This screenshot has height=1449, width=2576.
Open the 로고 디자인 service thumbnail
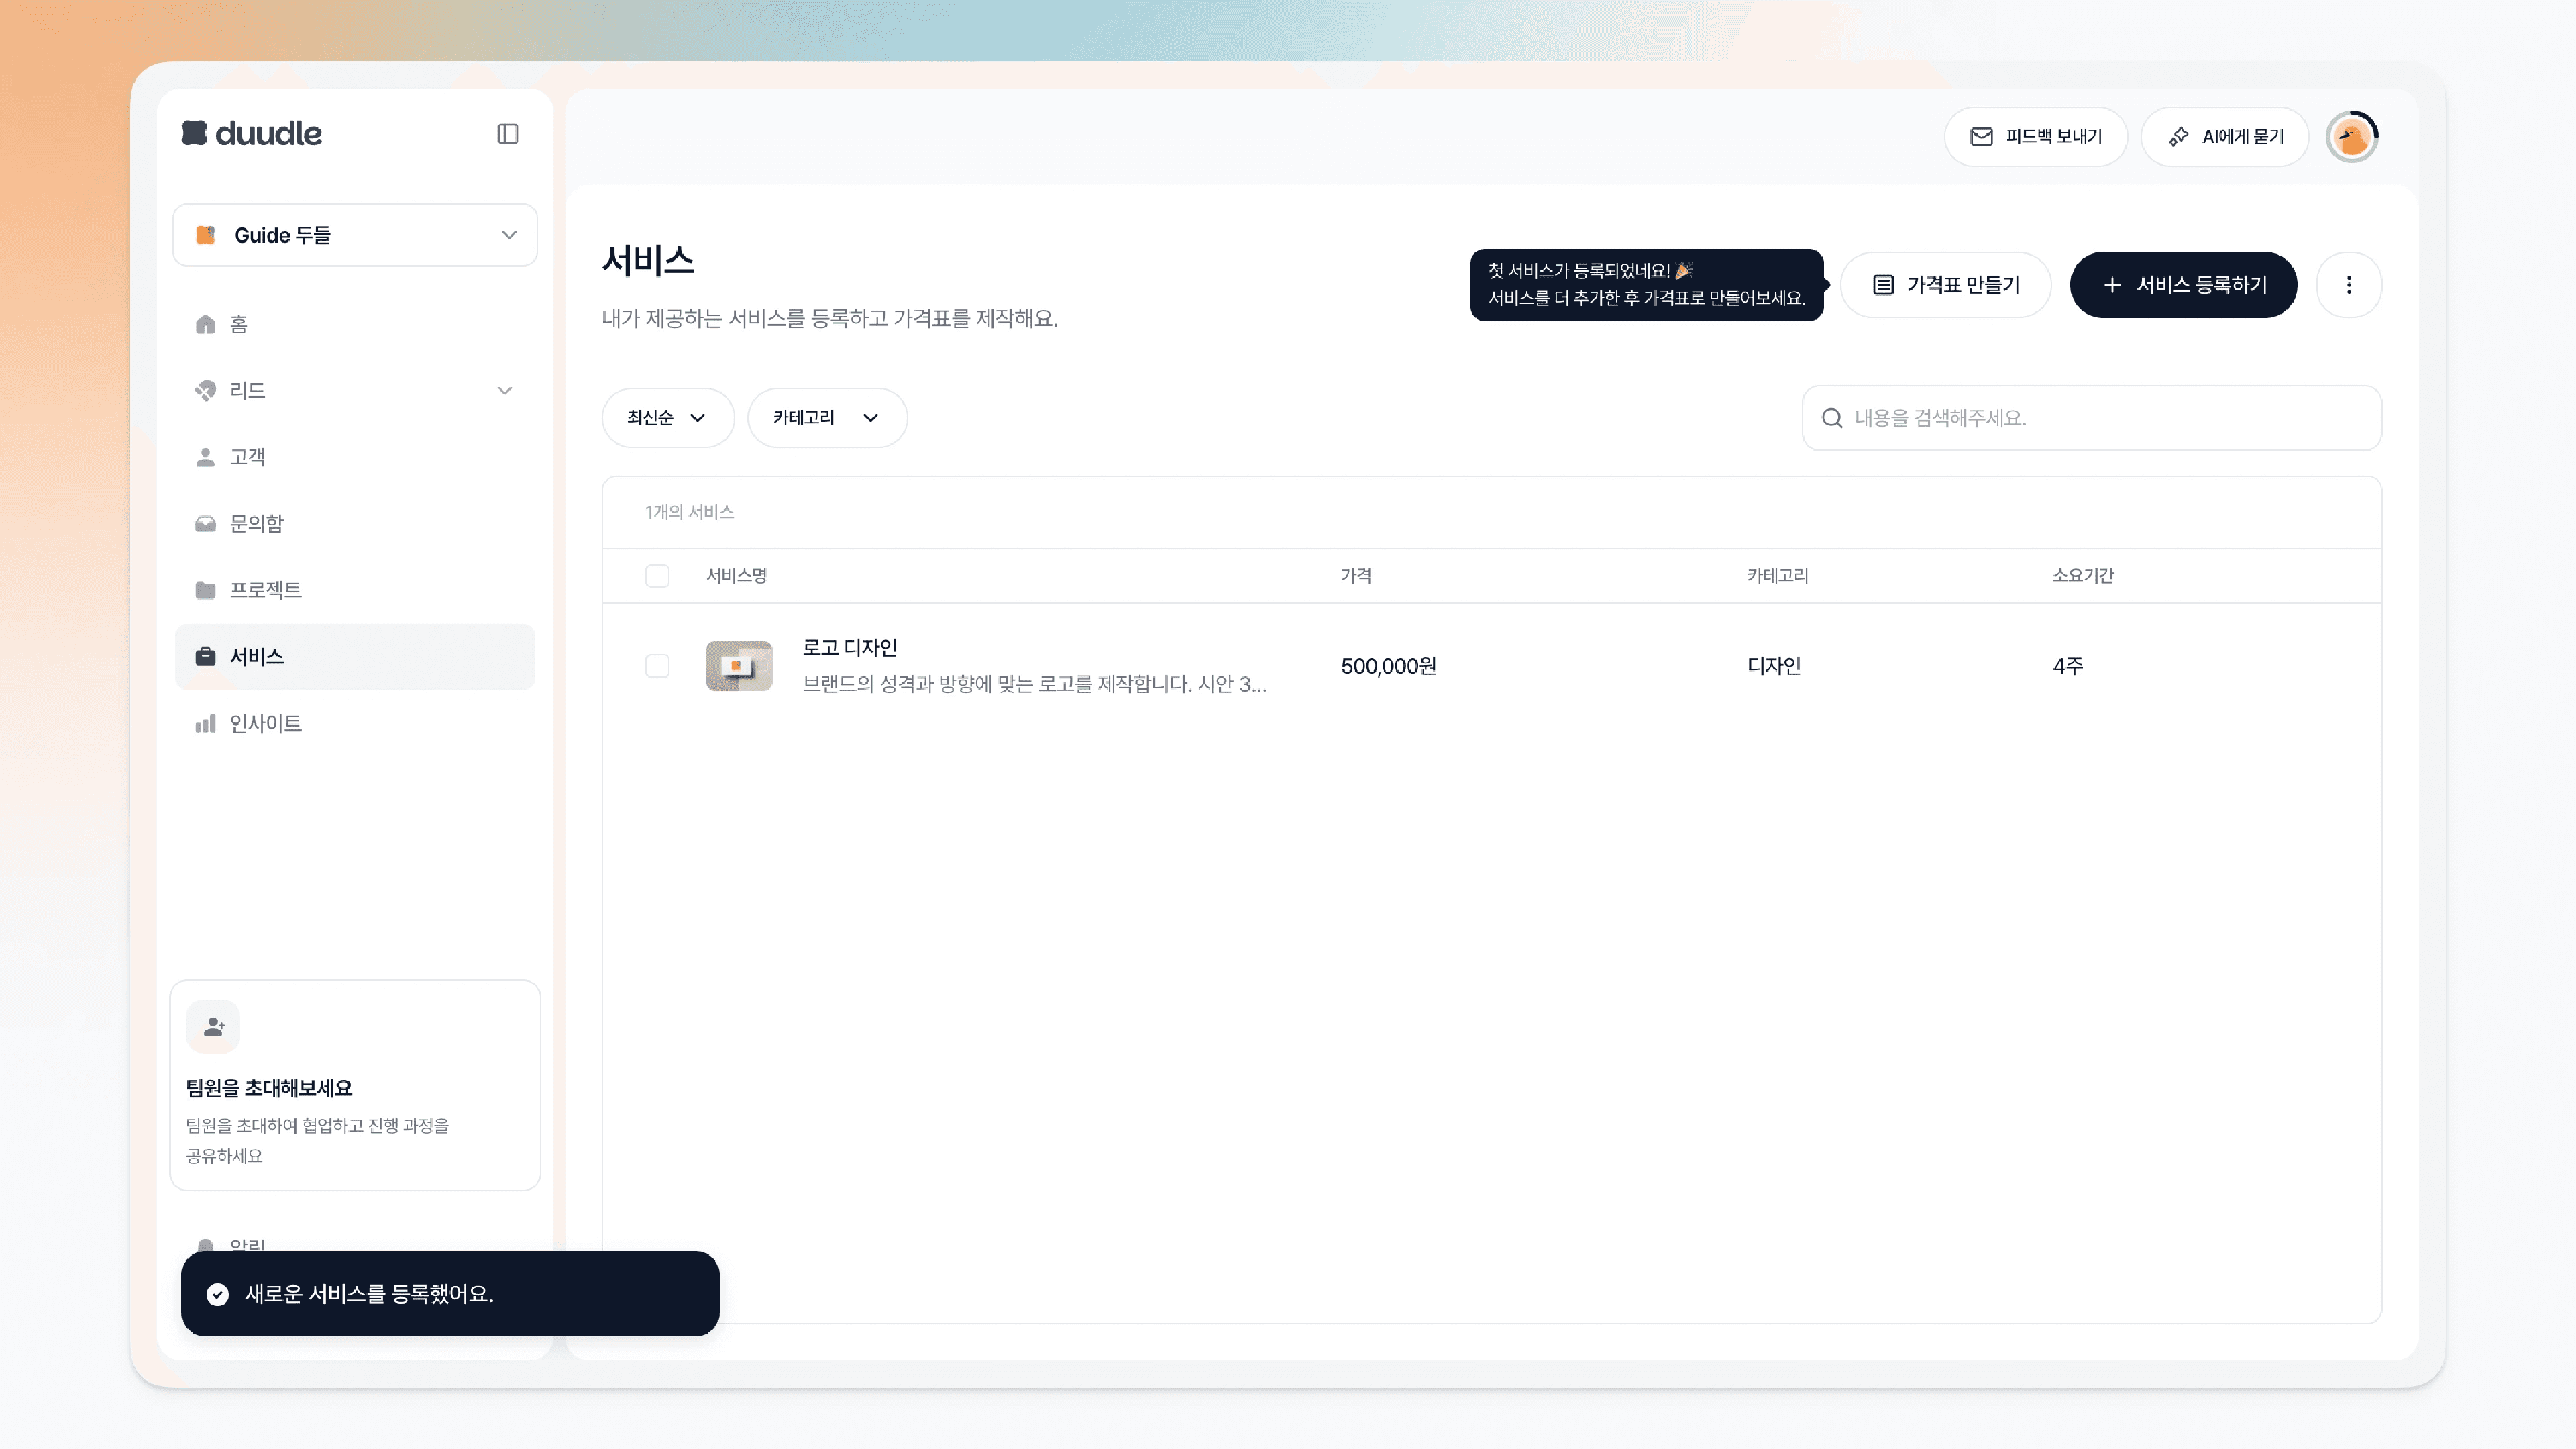(739, 666)
